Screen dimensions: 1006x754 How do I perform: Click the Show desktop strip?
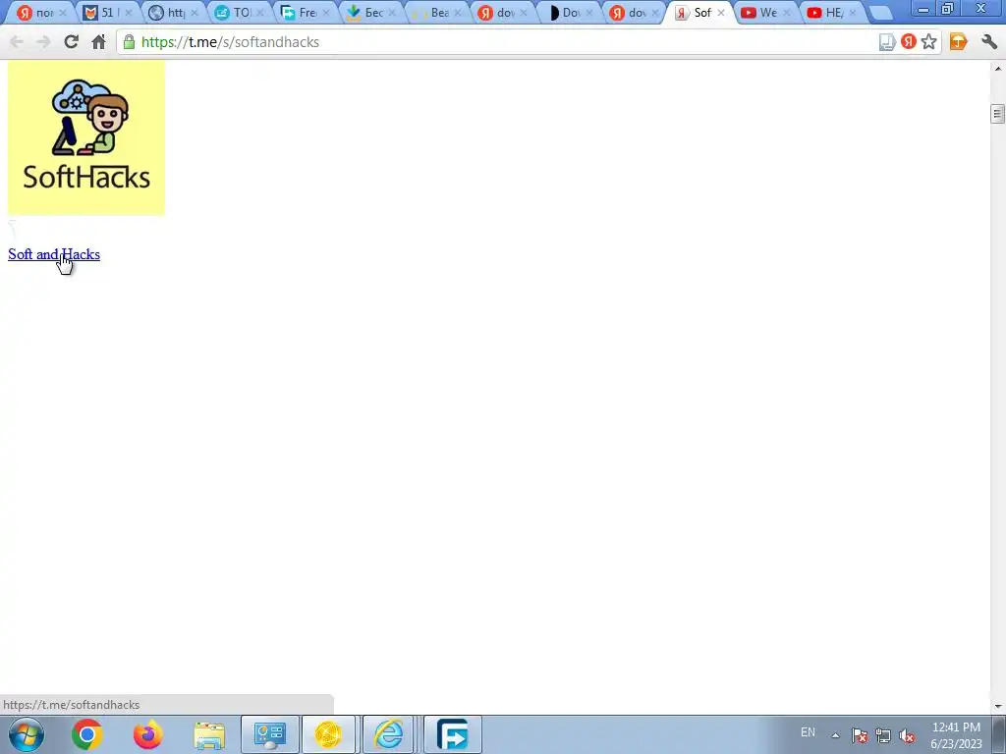point(999,734)
